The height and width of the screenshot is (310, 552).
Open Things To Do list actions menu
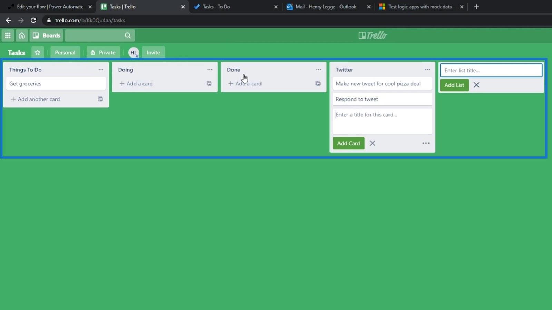(101, 70)
